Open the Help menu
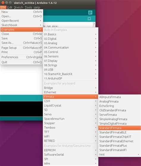 (37, 7)
